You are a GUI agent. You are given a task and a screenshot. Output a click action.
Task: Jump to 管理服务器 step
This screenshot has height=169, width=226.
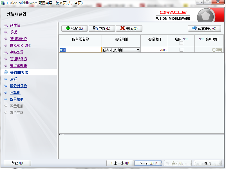click(19, 59)
